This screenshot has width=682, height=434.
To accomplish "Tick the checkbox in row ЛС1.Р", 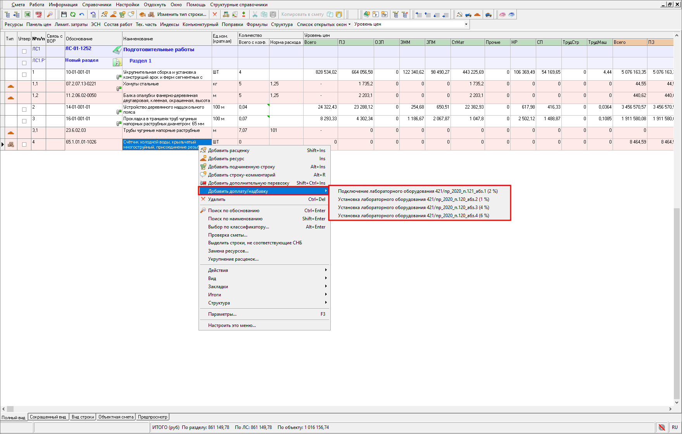I will pos(24,63).
